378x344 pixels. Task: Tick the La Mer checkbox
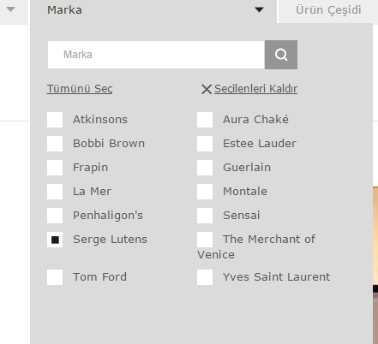click(55, 192)
